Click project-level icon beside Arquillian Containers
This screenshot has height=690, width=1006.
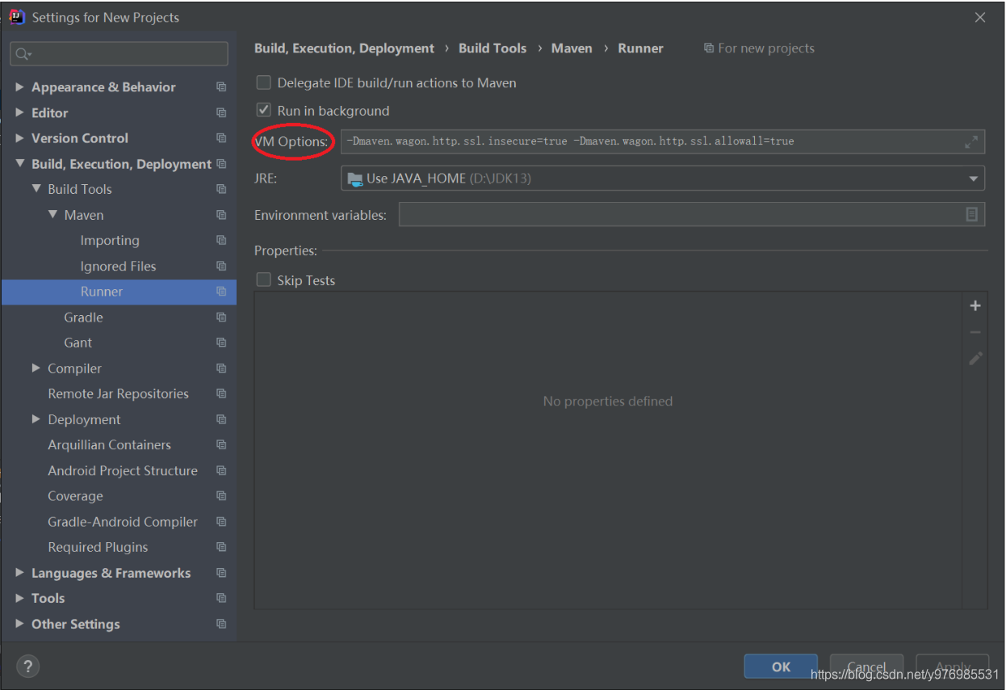coord(221,445)
